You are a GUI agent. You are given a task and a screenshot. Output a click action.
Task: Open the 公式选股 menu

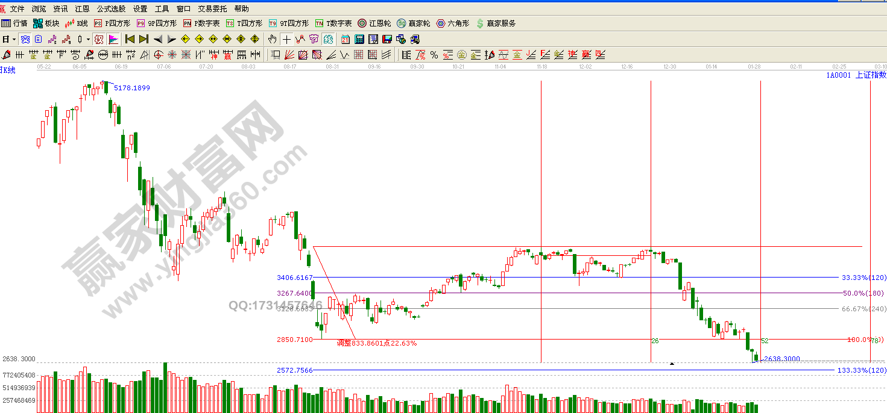tap(112, 9)
